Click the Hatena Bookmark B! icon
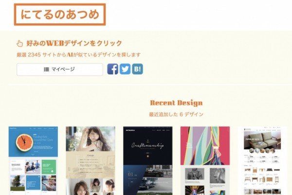 click(x=137, y=69)
